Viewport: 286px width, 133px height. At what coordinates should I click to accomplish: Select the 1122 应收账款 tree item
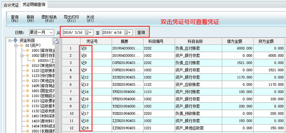coord(42,71)
